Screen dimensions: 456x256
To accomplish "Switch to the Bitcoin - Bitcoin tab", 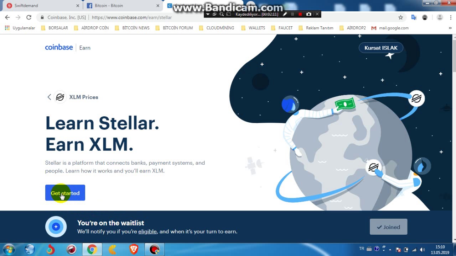I will 122,6.
